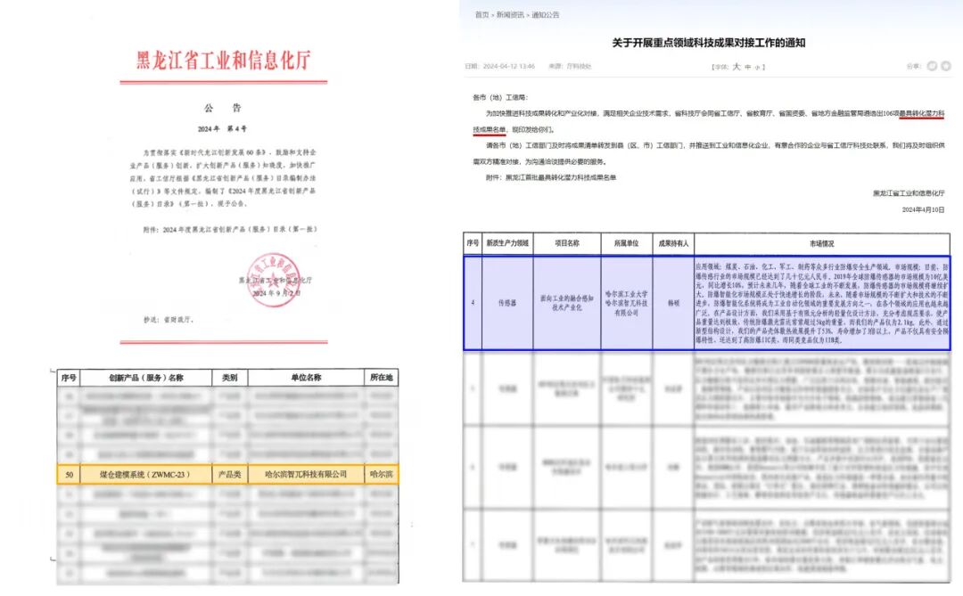The image size is (963, 596).
Task: Click the 抄送：省财政厅 line
Action: point(169,320)
